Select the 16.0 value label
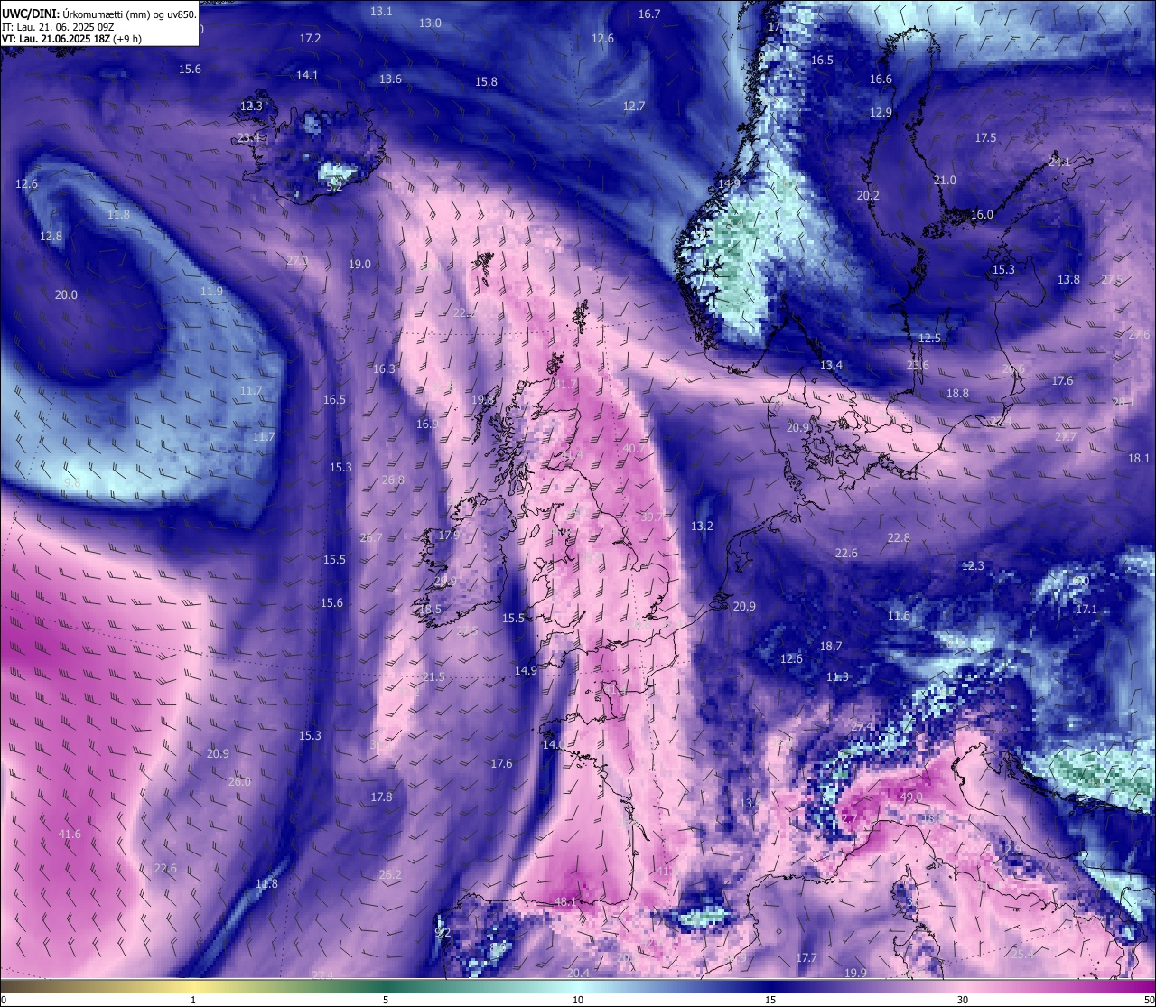This screenshot has width=1156, height=1007. (982, 215)
